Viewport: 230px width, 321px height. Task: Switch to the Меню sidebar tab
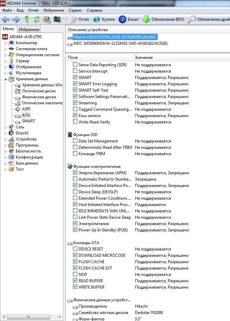pos(8,29)
